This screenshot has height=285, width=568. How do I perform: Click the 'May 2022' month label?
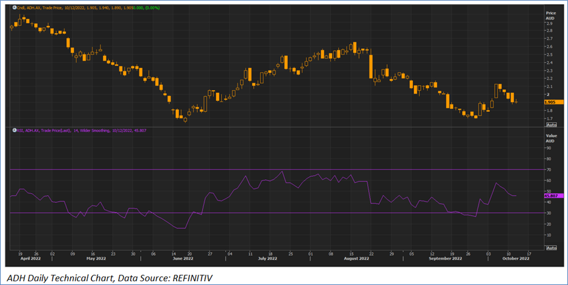click(x=96, y=259)
